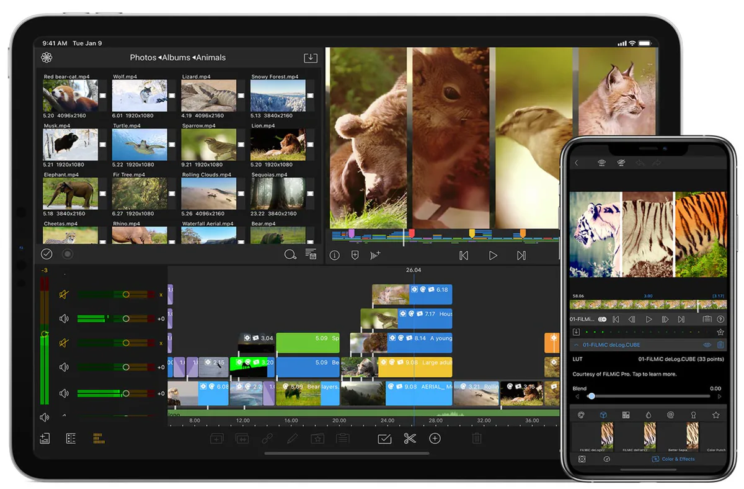
Task: View clip details with the info icon
Action: tap(334, 254)
